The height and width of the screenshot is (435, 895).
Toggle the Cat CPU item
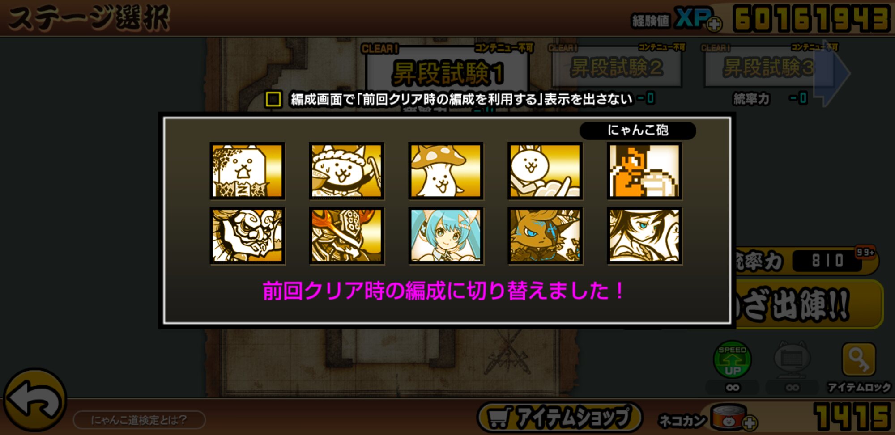click(x=792, y=359)
